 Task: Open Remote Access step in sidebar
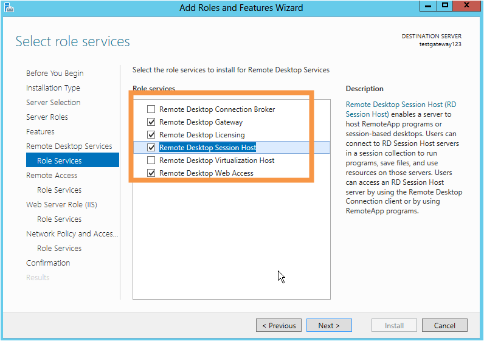point(52,175)
